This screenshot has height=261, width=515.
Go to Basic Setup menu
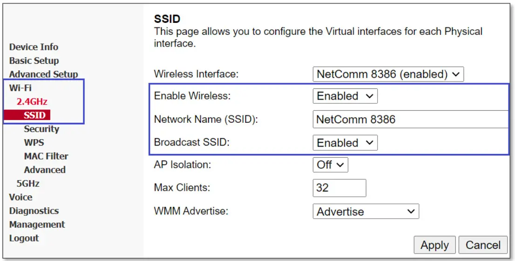34,60
